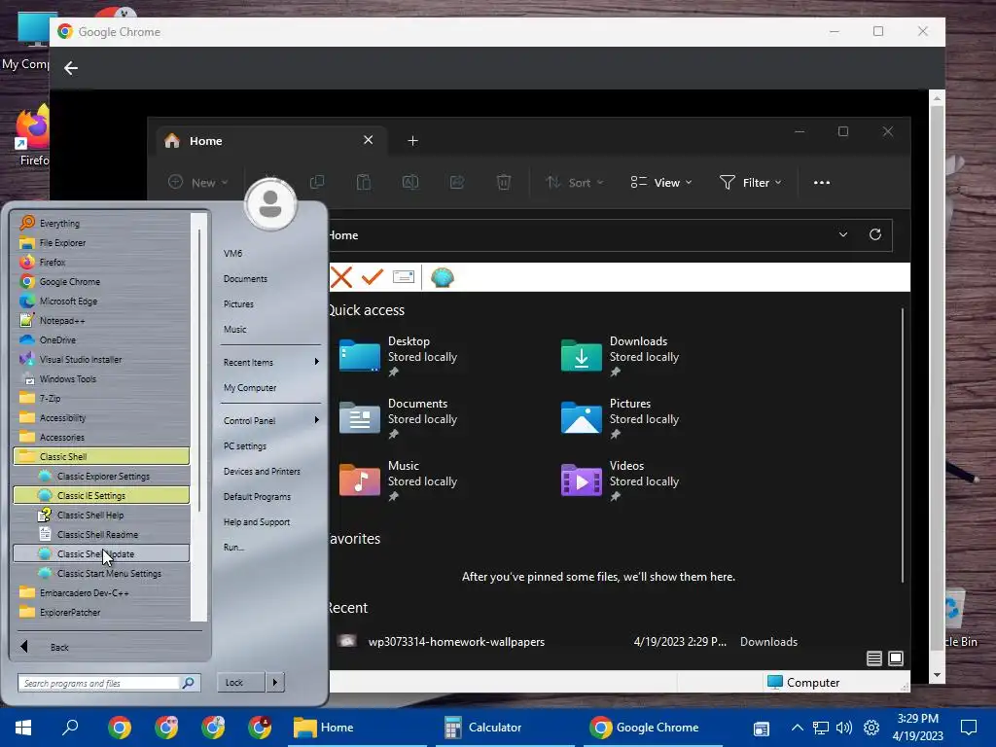Open Devices and Printers from start menu

tap(262, 472)
